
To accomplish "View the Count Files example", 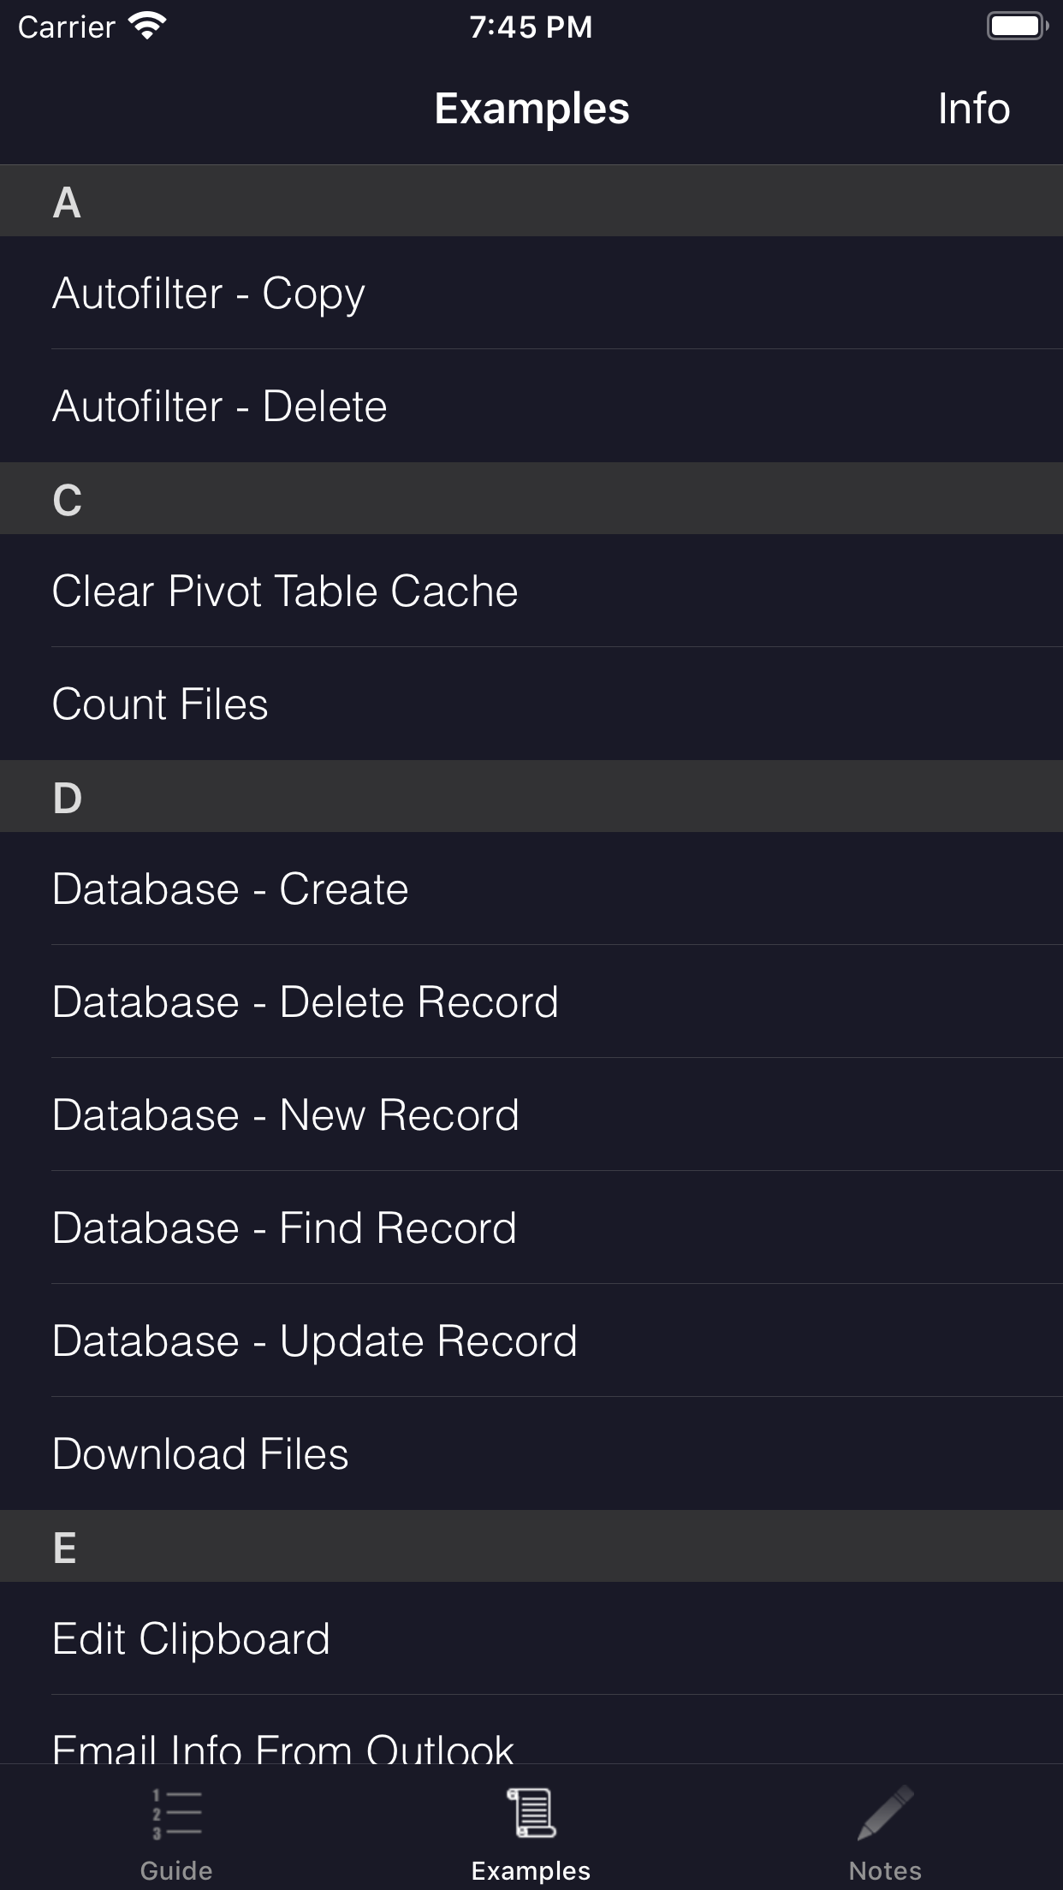I will click(531, 704).
